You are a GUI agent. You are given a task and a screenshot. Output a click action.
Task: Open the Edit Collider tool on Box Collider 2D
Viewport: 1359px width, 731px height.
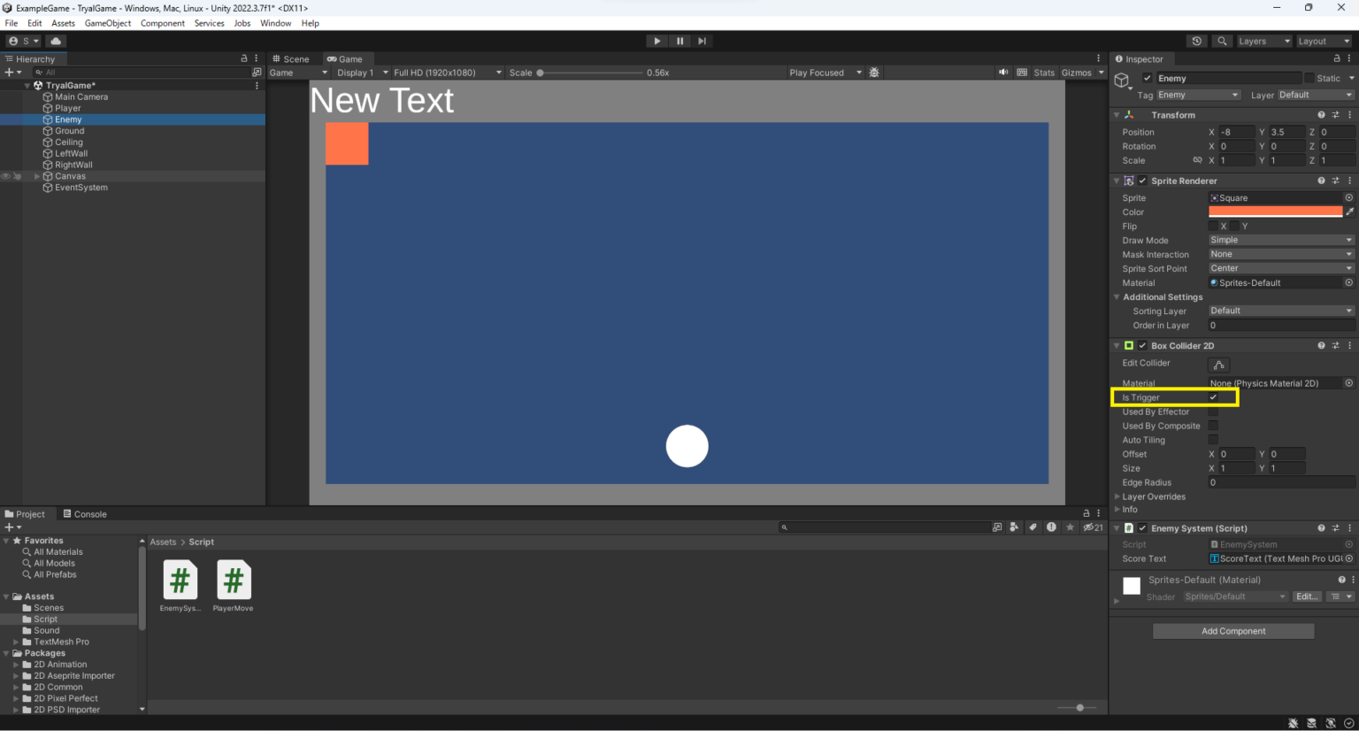(1218, 365)
